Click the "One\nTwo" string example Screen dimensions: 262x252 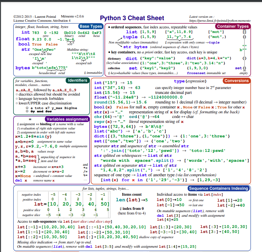(x=44, y=49)
